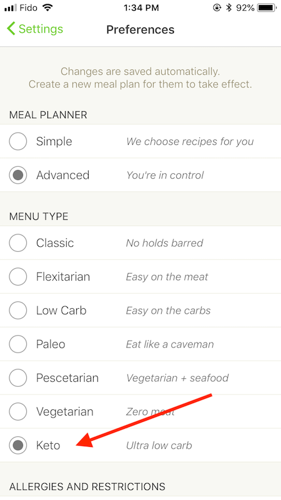
Task: Tap the Allergies and Restrictions section header
Action: (x=87, y=486)
